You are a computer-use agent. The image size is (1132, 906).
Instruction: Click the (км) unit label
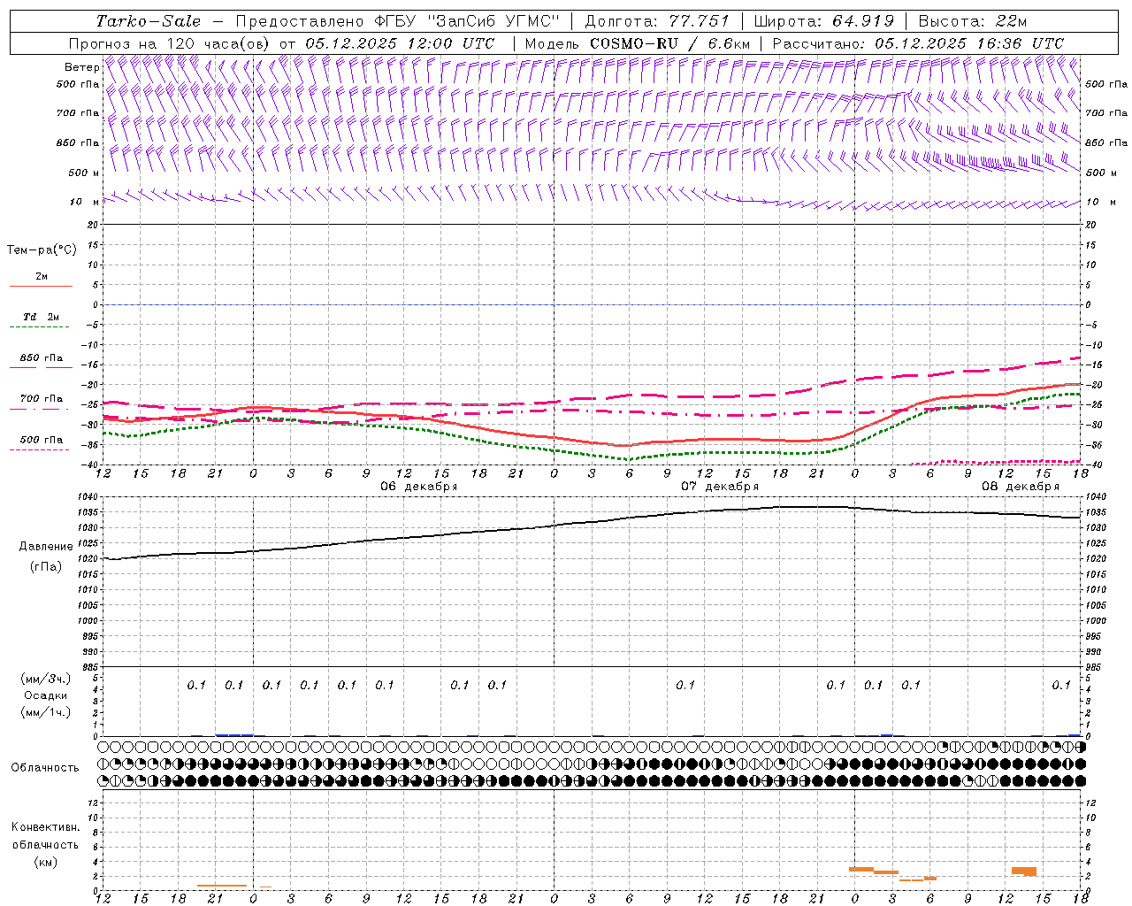coord(46,862)
